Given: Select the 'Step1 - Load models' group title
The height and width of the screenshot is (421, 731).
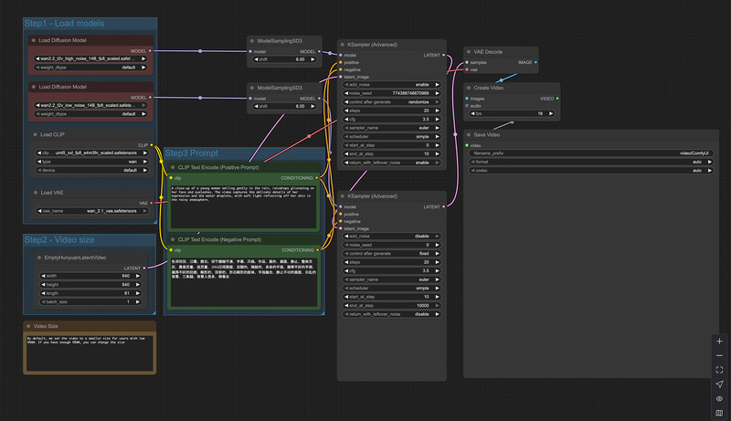Looking at the screenshot, I should click(64, 23).
